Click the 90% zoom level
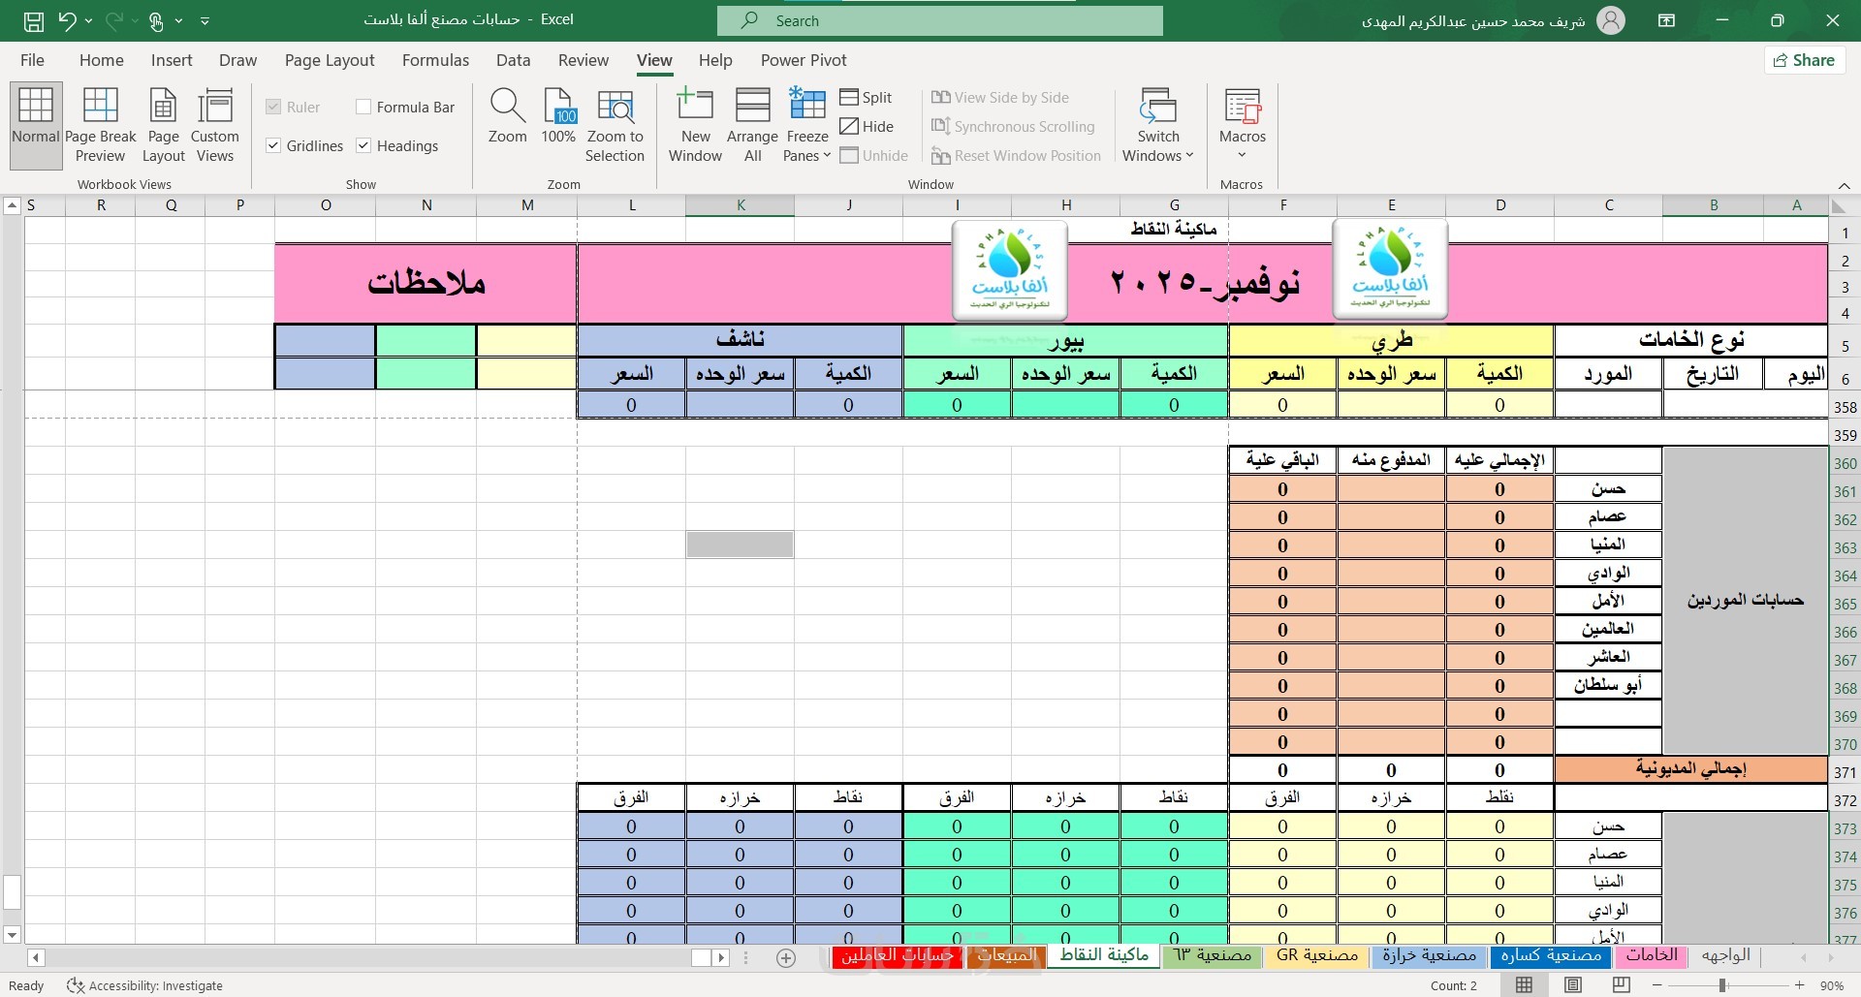Viewport: 1861px width, 997px height. point(1831,985)
